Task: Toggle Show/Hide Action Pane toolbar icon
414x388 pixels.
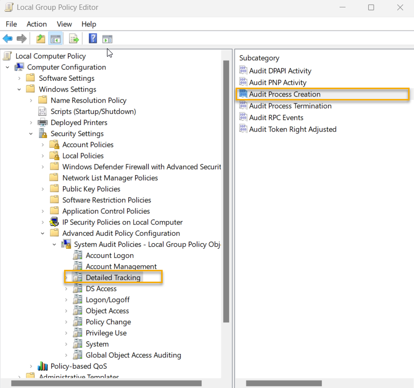Action: pyautogui.click(x=107, y=38)
